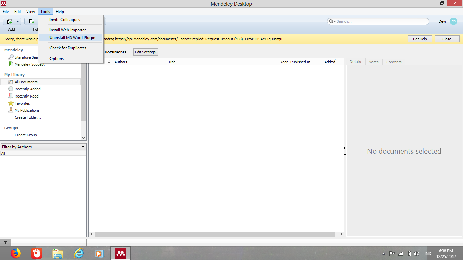Sort by the Authors column header
This screenshot has height=260, width=463.
coord(140,62)
